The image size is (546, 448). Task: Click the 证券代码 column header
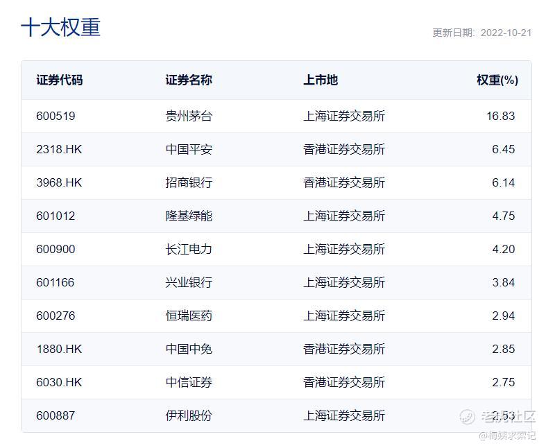pyautogui.click(x=60, y=80)
